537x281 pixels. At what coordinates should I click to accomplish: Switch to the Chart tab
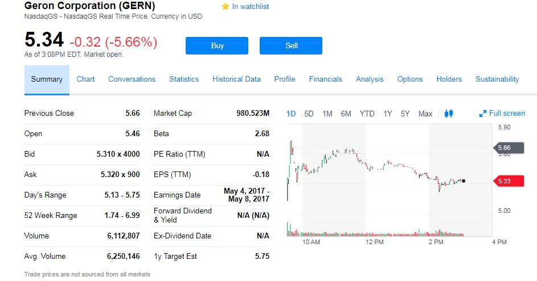(85, 79)
